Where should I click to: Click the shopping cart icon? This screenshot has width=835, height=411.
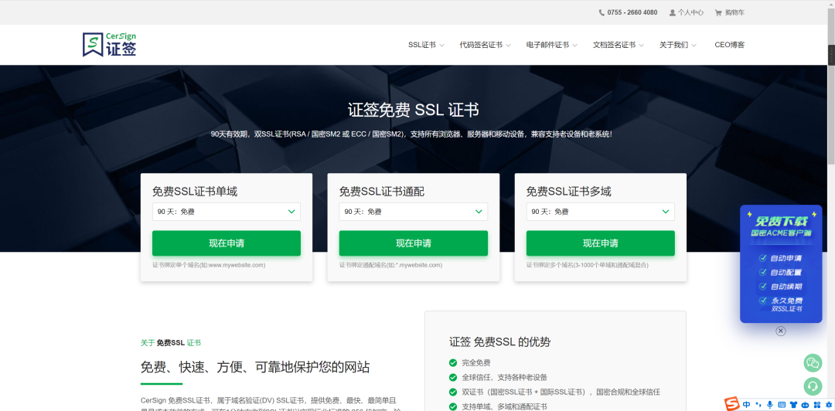pos(718,12)
